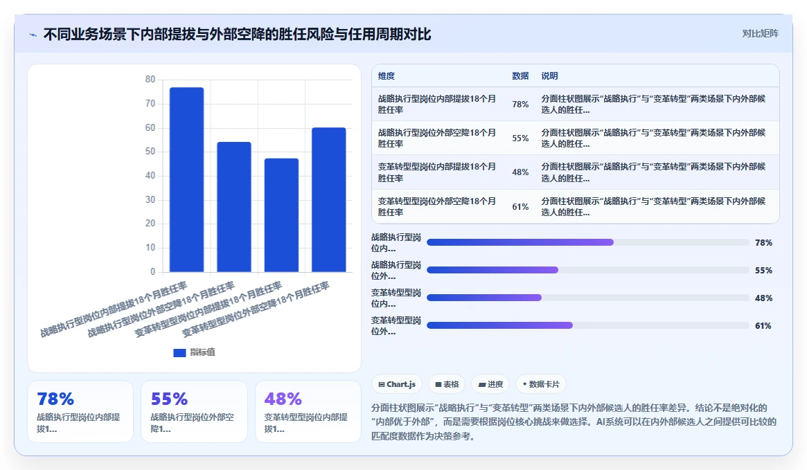Click the 78% progress bar

click(587, 242)
